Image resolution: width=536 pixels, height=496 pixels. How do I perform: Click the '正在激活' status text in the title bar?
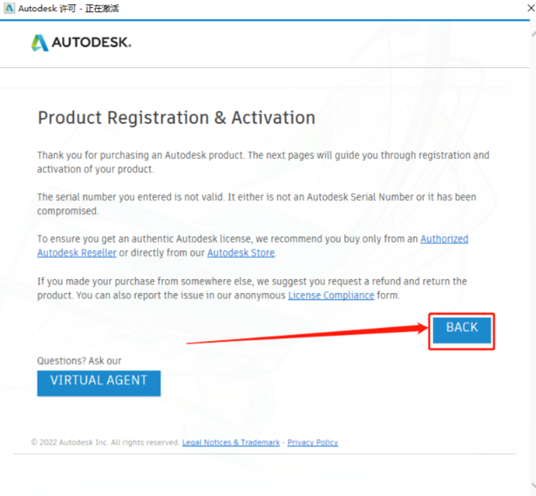[x=101, y=8]
